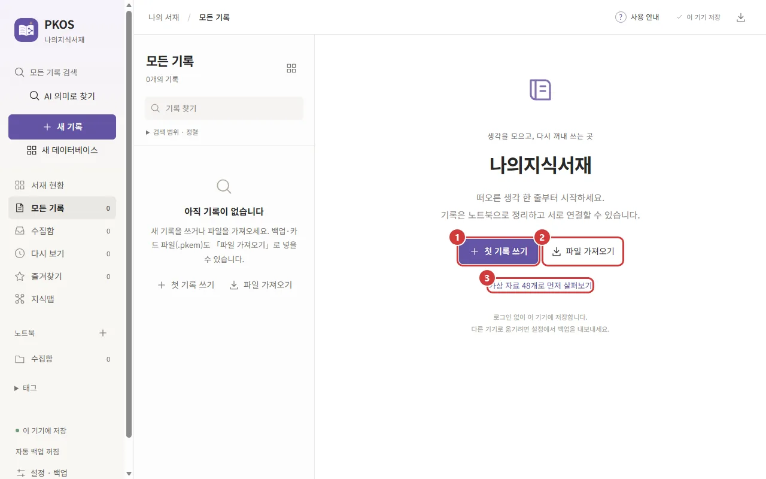Click 이 기기에 저장 status text

(x=44, y=431)
